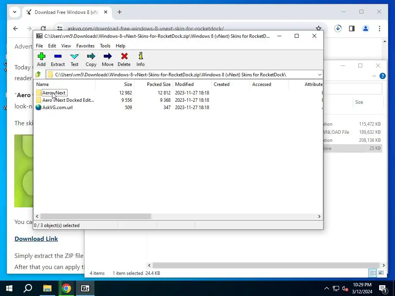This screenshot has width=395, height=296.
Task: Sort by Created column header
Action: coord(231,84)
